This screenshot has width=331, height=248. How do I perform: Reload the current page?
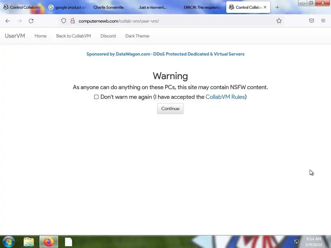tap(31, 21)
